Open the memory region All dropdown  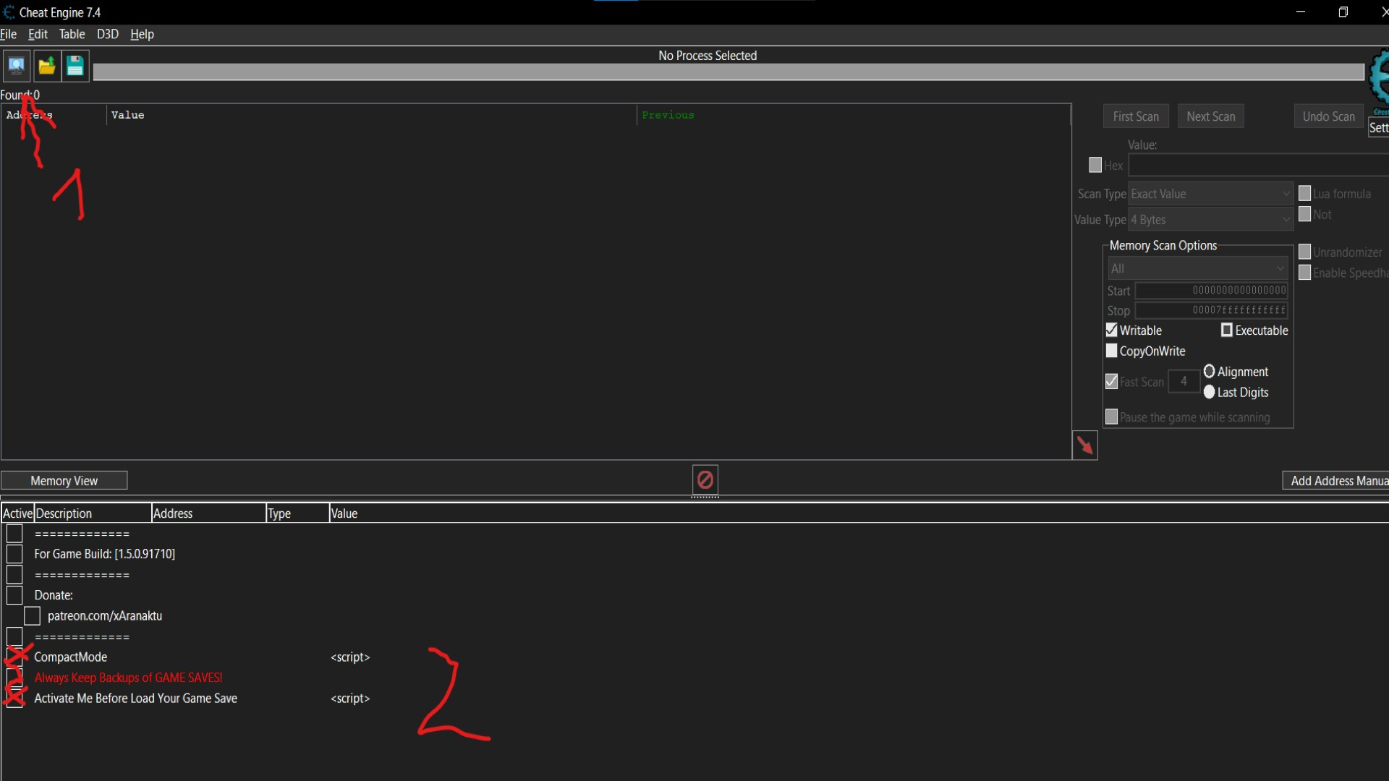click(1197, 269)
